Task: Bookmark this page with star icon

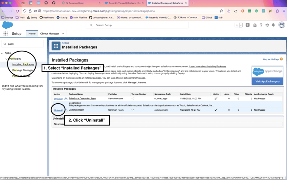Action: tap(221, 11)
